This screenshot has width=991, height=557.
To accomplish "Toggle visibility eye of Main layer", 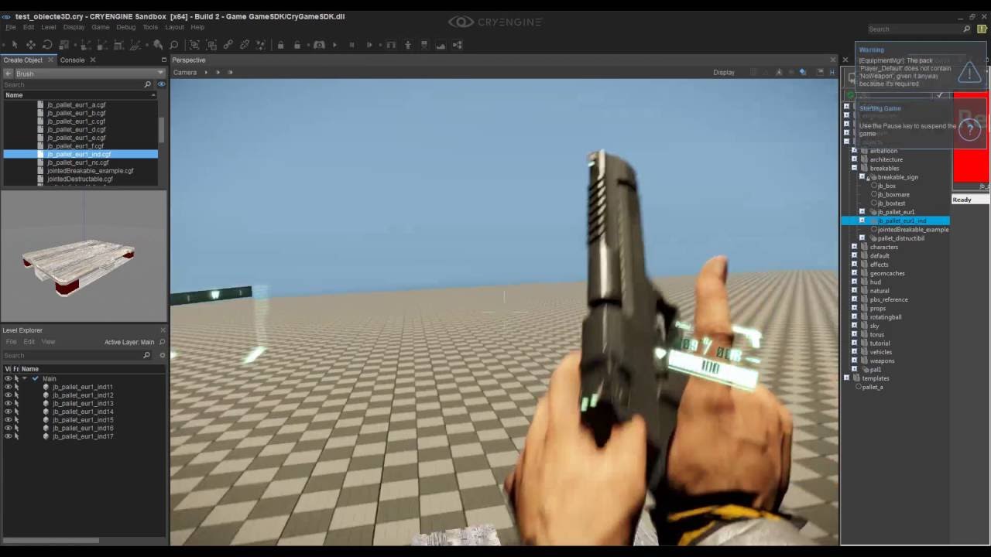I will 8,378.
